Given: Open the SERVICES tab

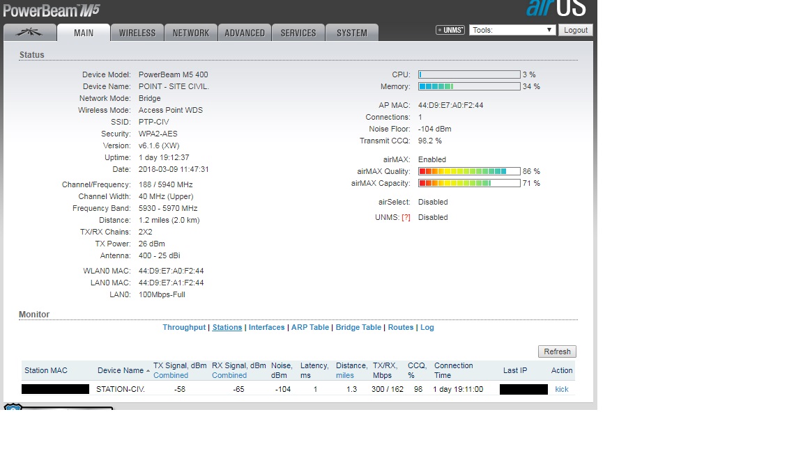Looking at the screenshot, I should (x=298, y=33).
